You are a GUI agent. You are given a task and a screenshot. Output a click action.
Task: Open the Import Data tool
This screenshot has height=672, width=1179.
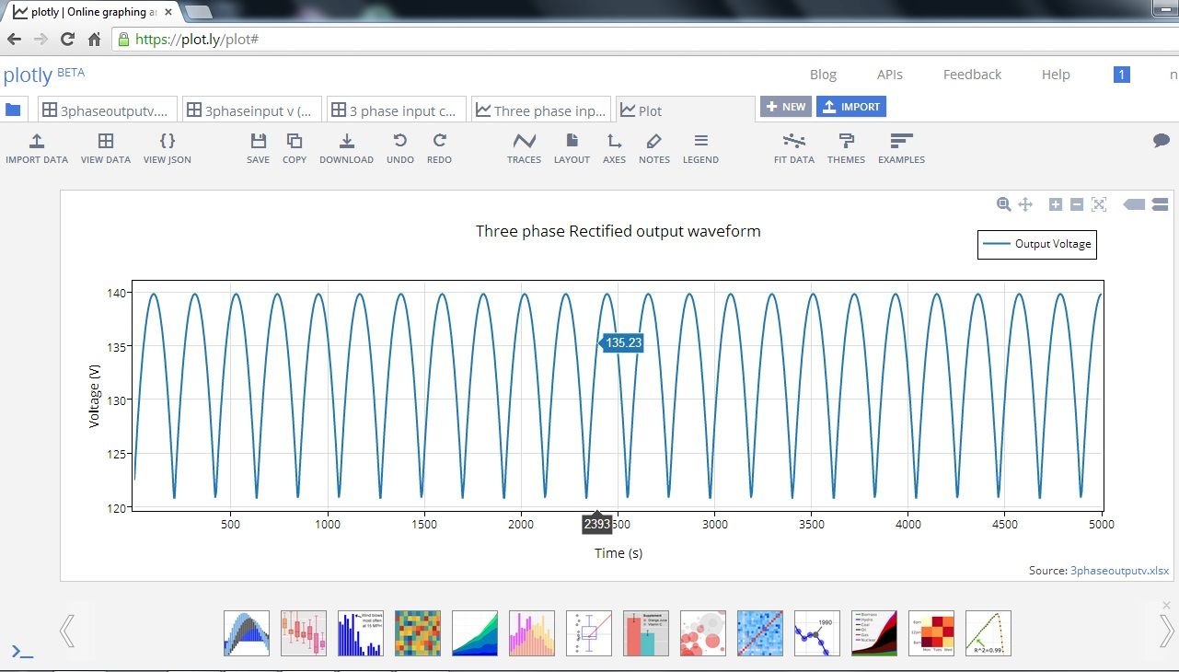tap(37, 145)
